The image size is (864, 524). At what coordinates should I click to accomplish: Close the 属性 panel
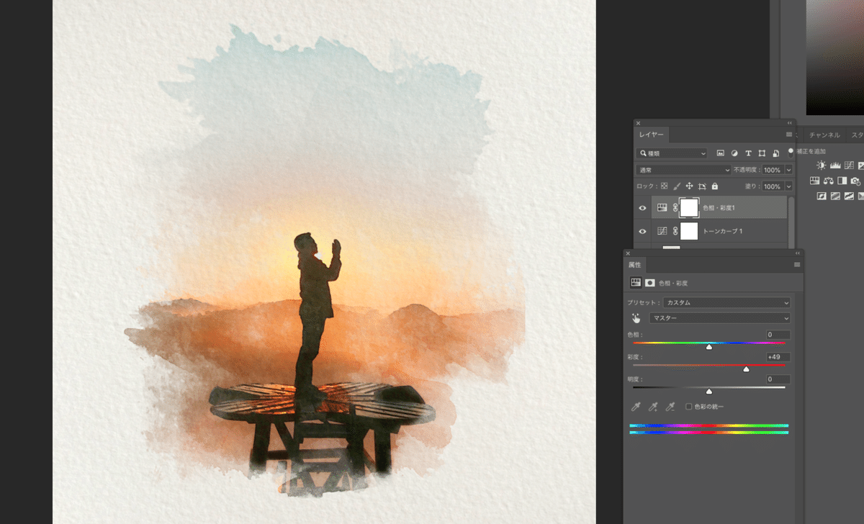pyautogui.click(x=628, y=253)
